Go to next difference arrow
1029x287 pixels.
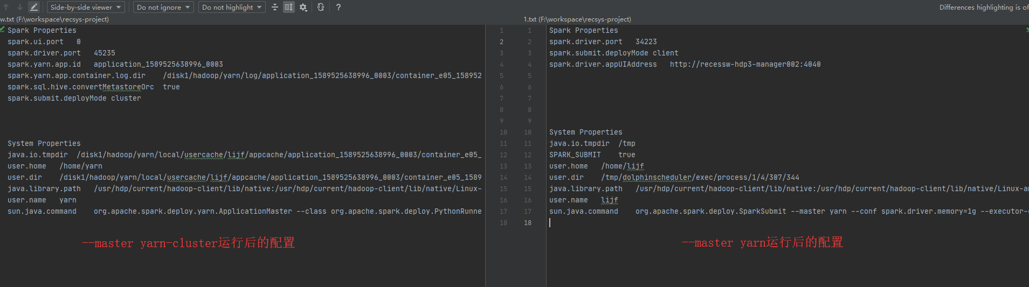pyautogui.click(x=19, y=7)
